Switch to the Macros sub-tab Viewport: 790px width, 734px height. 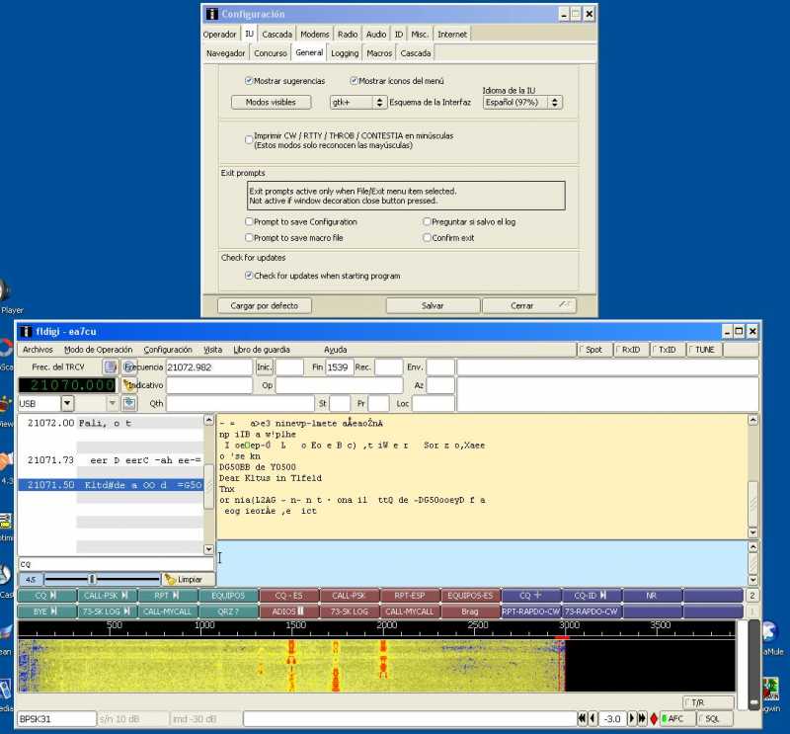pos(379,53)
